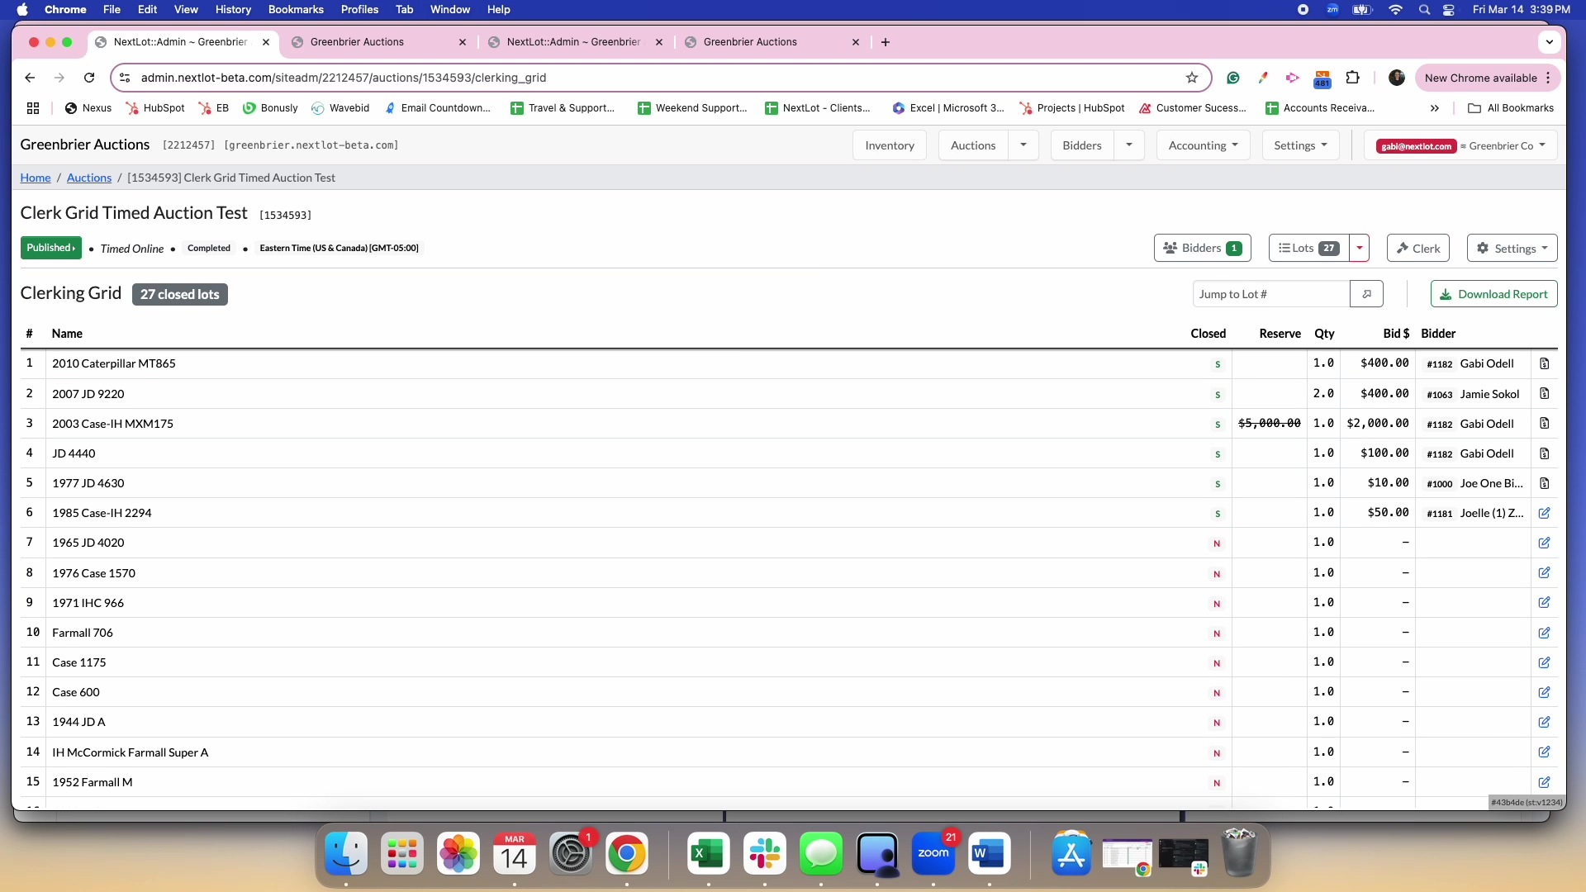
Task: Toggle the bookmark star in the address bar
Action: (x=1192, y=78)
